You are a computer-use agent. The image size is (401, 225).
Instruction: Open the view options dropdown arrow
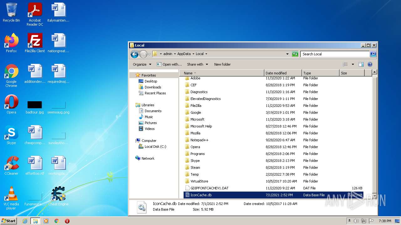tap(353, 64)
